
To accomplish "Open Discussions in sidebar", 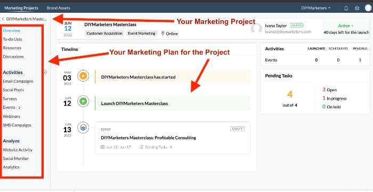I will point(13,57).
